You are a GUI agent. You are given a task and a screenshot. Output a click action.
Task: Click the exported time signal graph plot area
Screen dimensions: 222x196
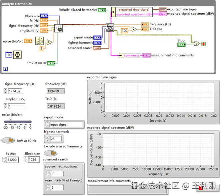click(159, 97)
